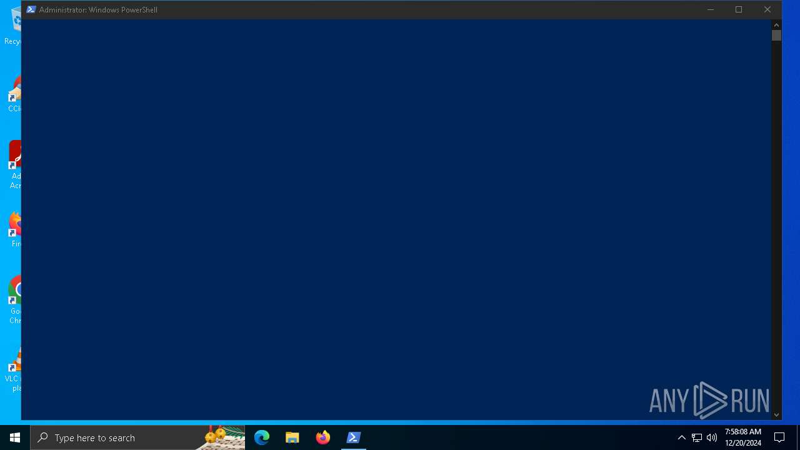
Task: Open File Explorer from taskbar
Action: (x=292, y=437)
